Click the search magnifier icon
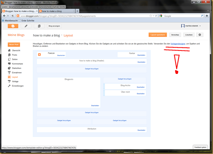 [x=202, y=16]
